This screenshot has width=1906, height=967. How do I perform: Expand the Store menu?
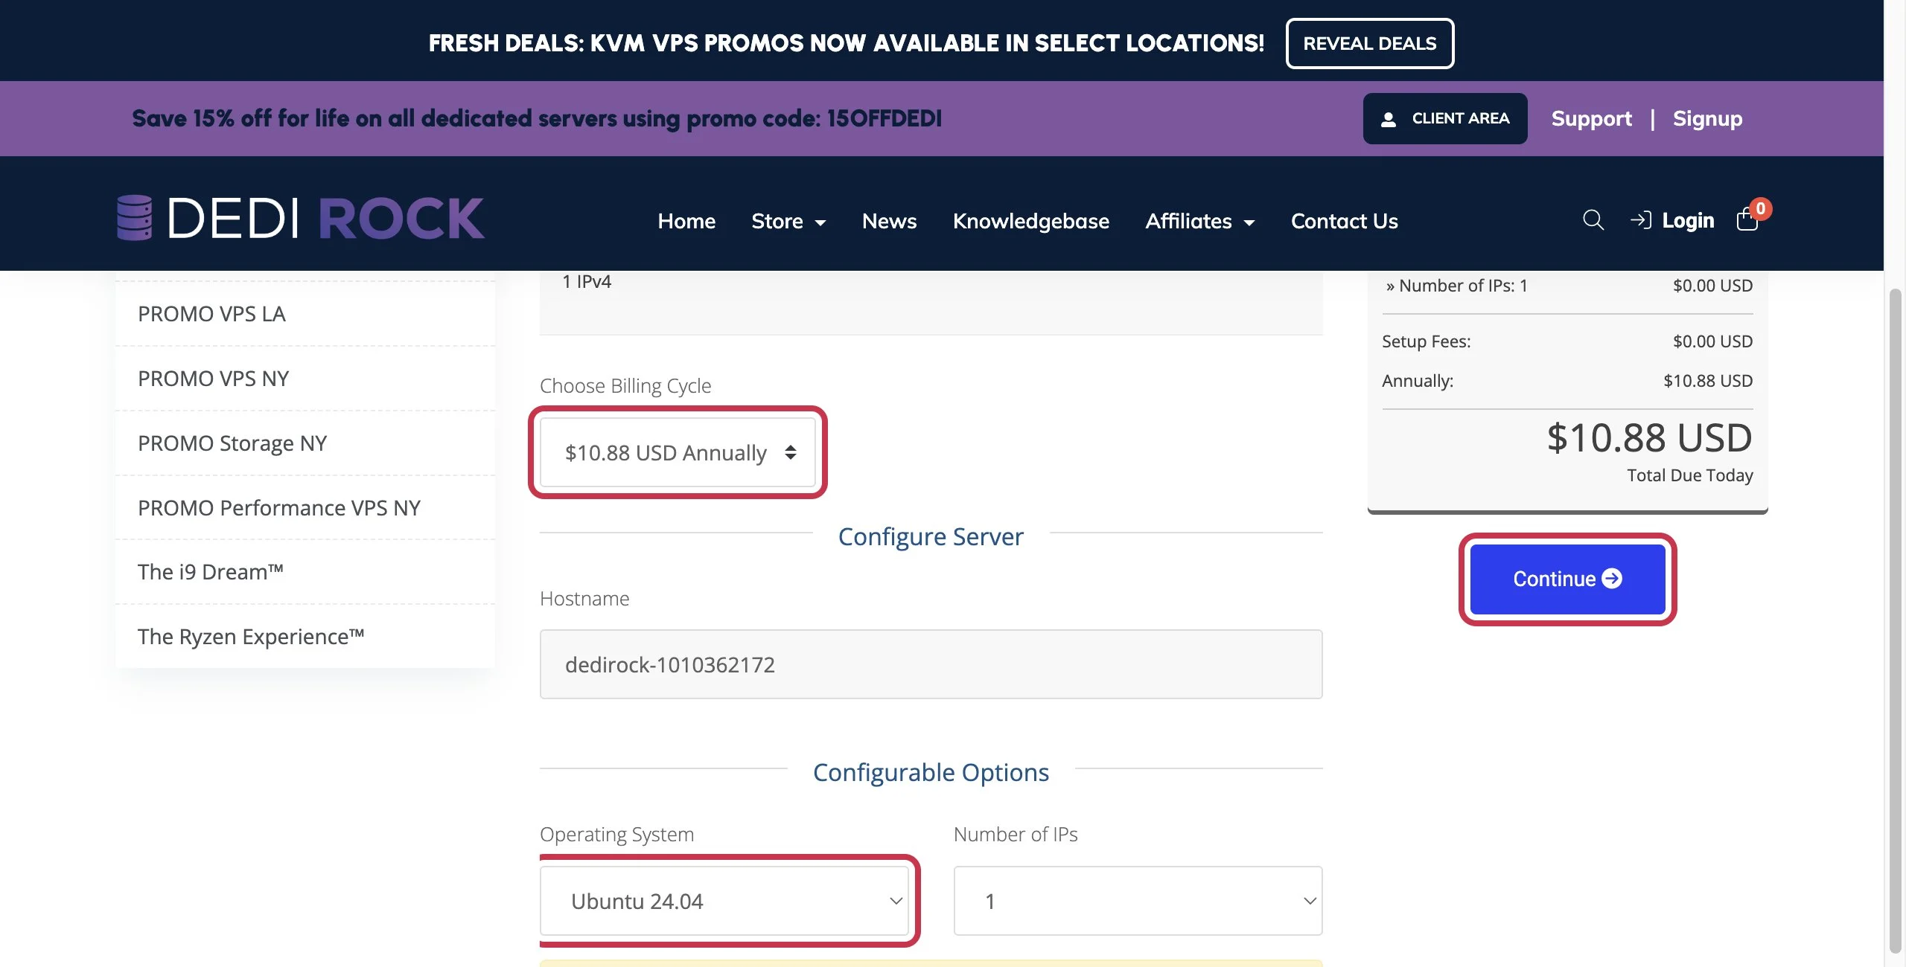(x=788, y=221)
